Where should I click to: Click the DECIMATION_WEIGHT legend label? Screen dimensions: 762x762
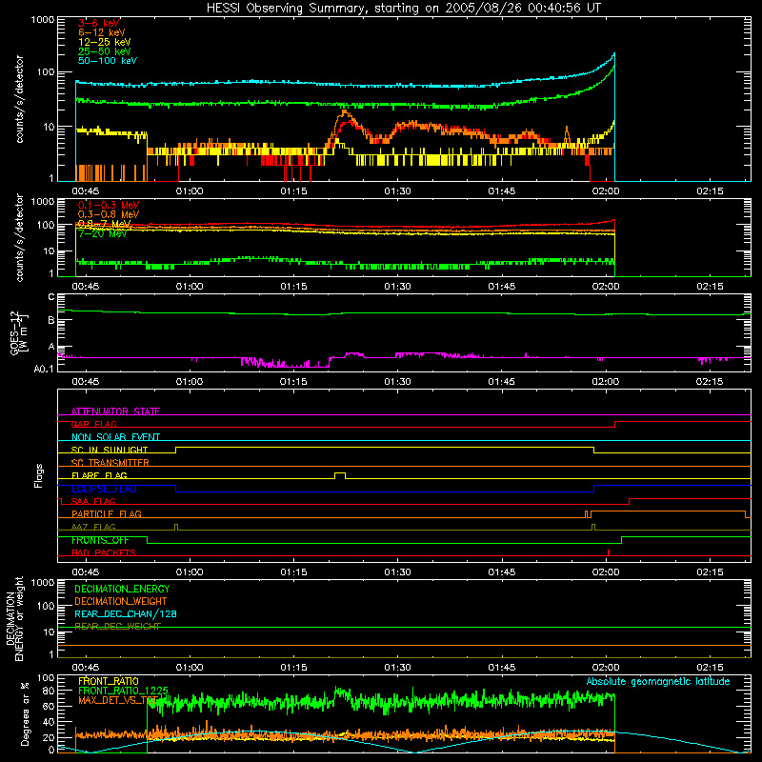click(121, 601)
